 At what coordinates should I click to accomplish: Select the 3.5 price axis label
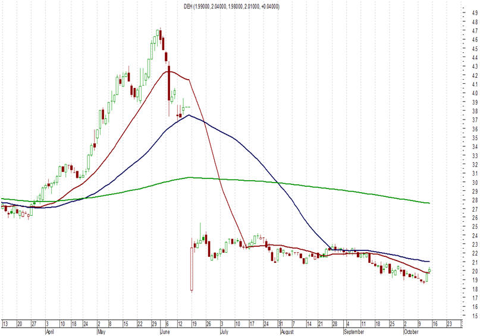(475, 138)
